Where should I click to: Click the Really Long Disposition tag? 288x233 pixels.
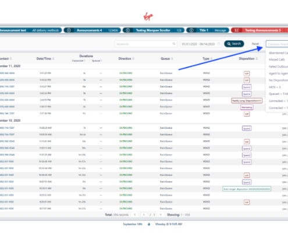pyautogui.click(x=247, y=101)
